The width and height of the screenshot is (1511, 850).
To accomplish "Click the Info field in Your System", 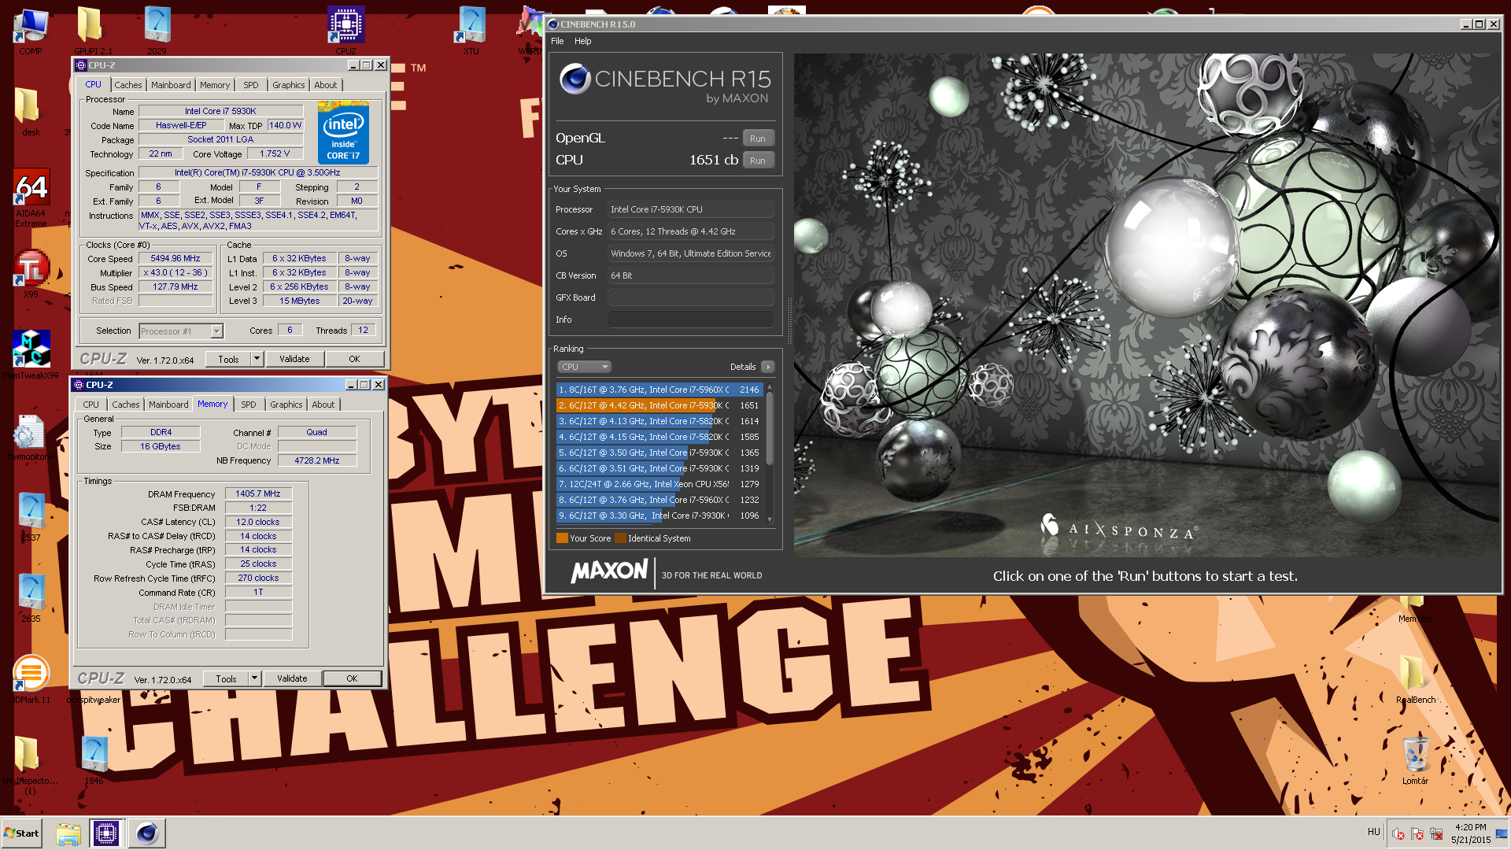I will pyautogui.click(x=691, y=320).
